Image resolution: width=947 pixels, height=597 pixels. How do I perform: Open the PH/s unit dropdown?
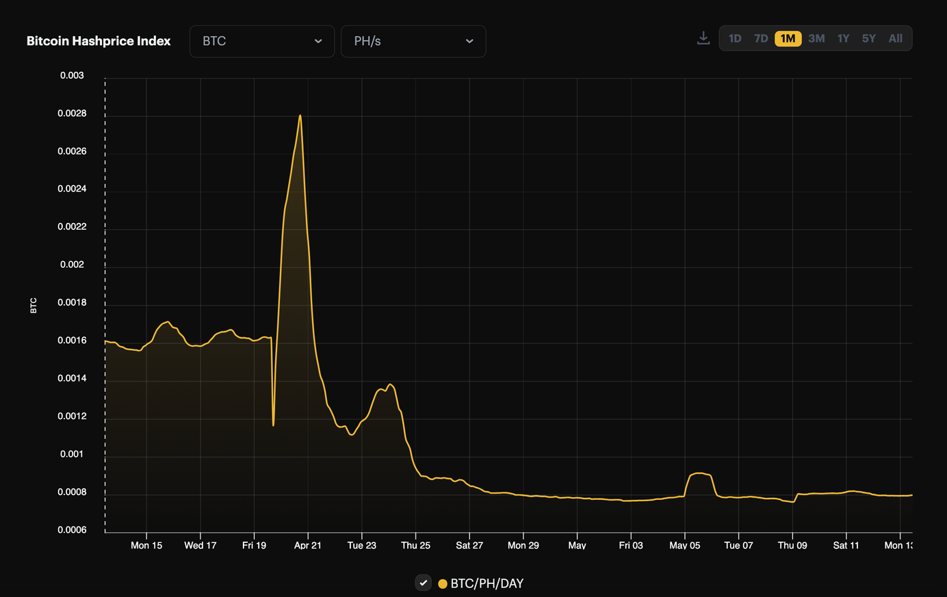pos(413,41)
